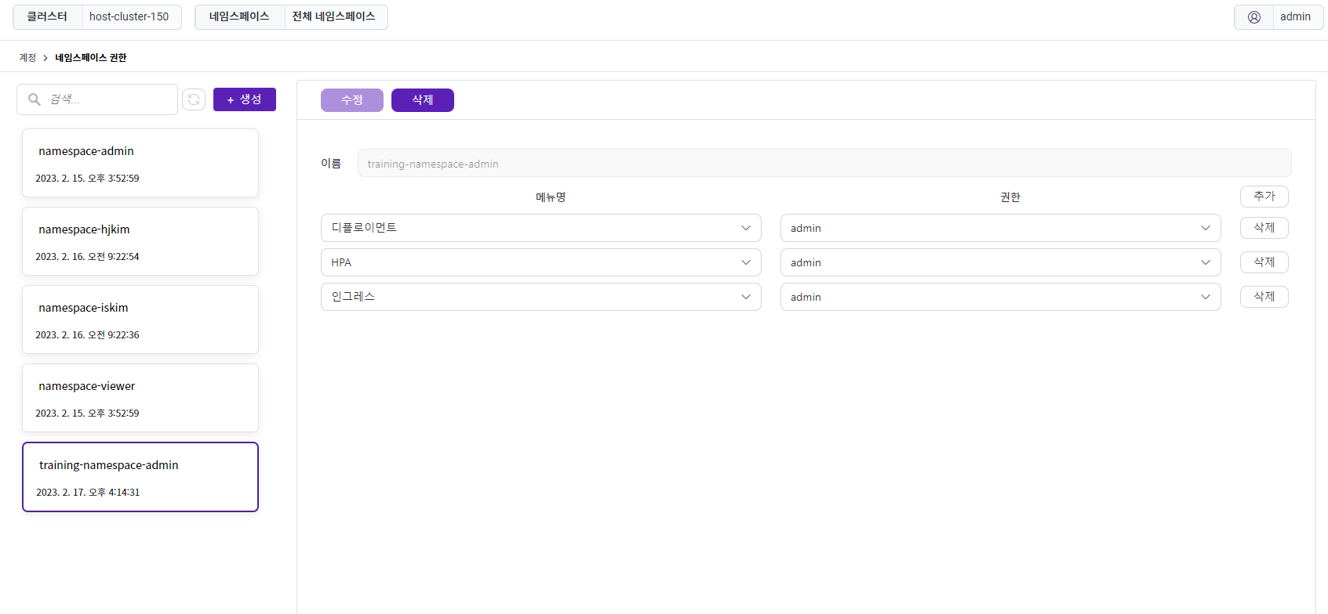Open the HPA menu name dropdown
The width and height of the screenshot is (1328, 614).
pos(540,262)
